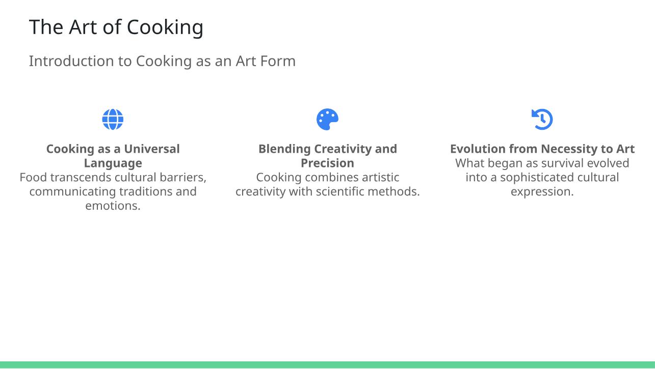Click the word 'Cooking' in the slide title
Screen dimensions: 655x369
165,27
